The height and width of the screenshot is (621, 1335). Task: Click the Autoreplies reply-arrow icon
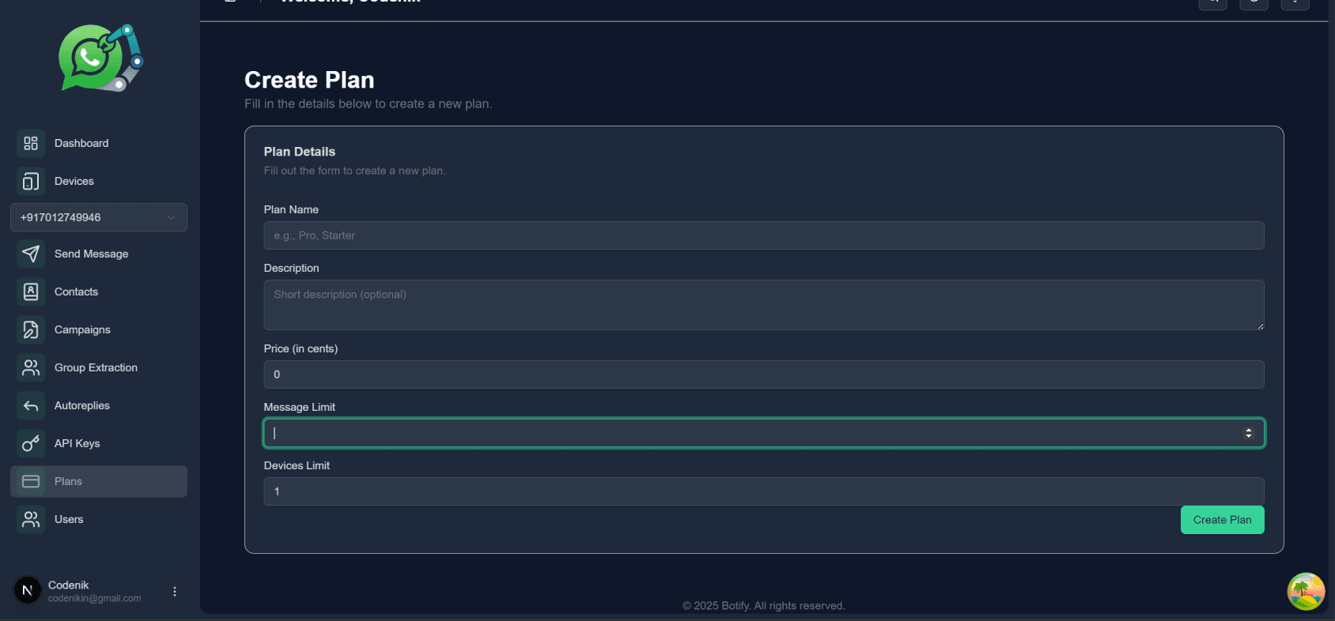(31, 405)
